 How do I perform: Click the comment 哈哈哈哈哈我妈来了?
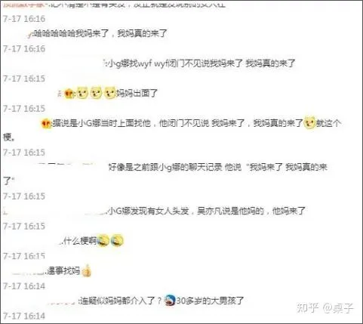(100, 33)
